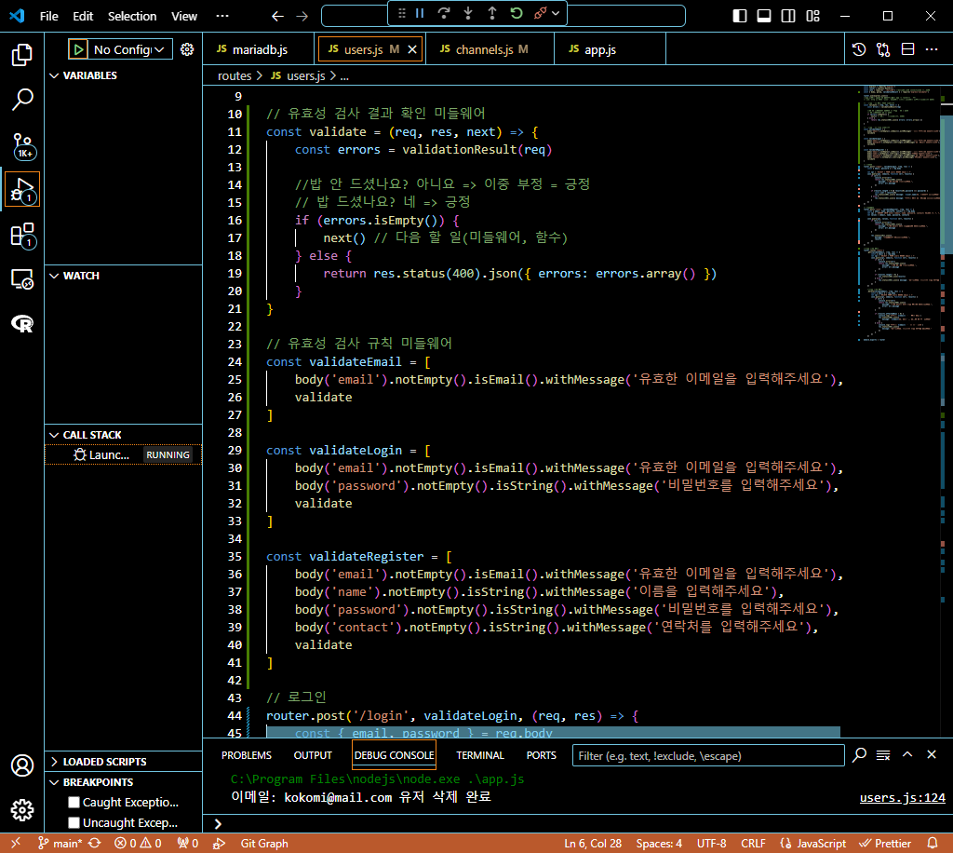Open the No Configurations dropdown

coord(128,49)
